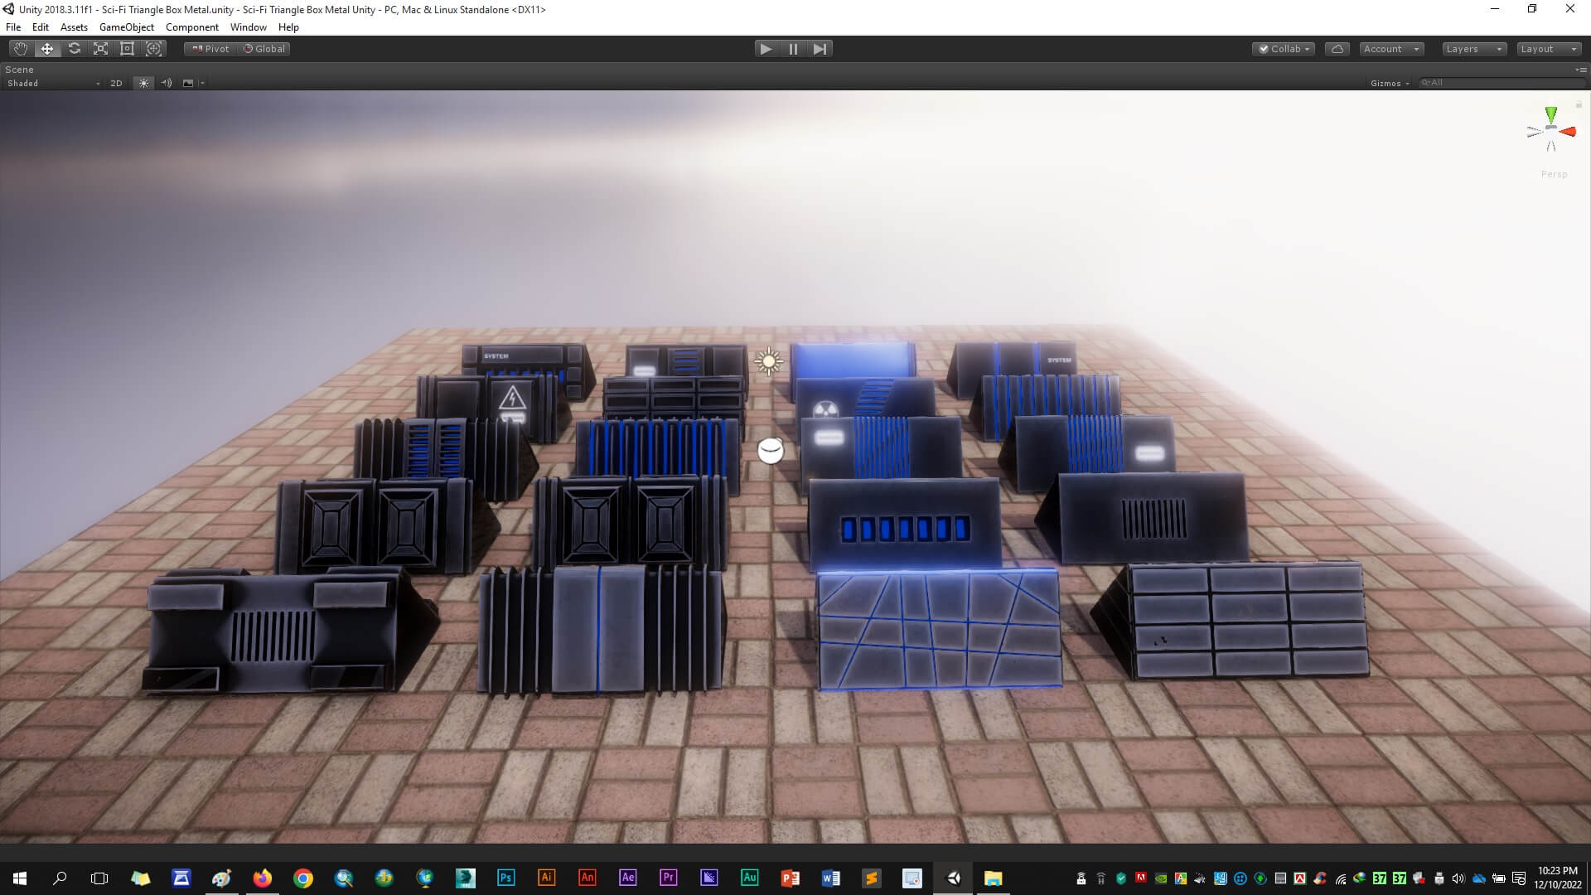
Task: Switch Global/Local handle rotation
Action: click(264, 49)
